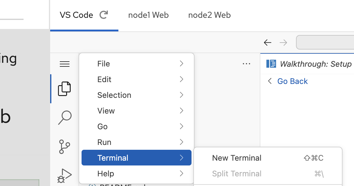354x186 pixels.
Task: Open the Run menu
Action: tap(136, 142)
